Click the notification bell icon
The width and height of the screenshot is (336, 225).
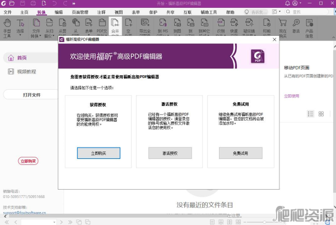click(288, 3)
